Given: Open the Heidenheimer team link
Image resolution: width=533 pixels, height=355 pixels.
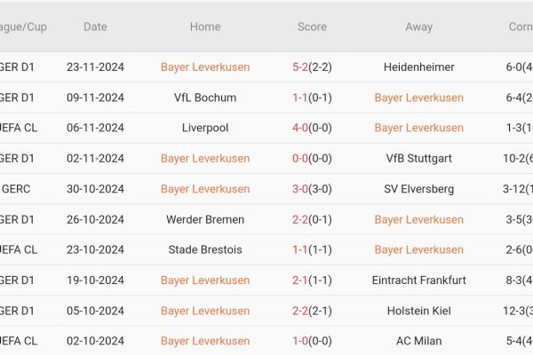Looking at the screenshot, I should click(x=419, y=67).
